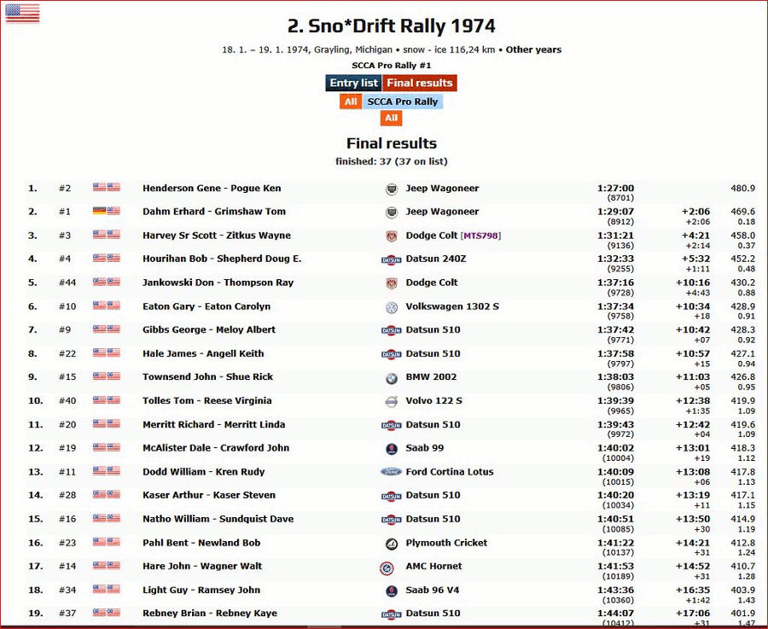Click the Saab logo in McAlister Dale's row
The width and height of the screenshot is (768, 629).
[392, 449]
